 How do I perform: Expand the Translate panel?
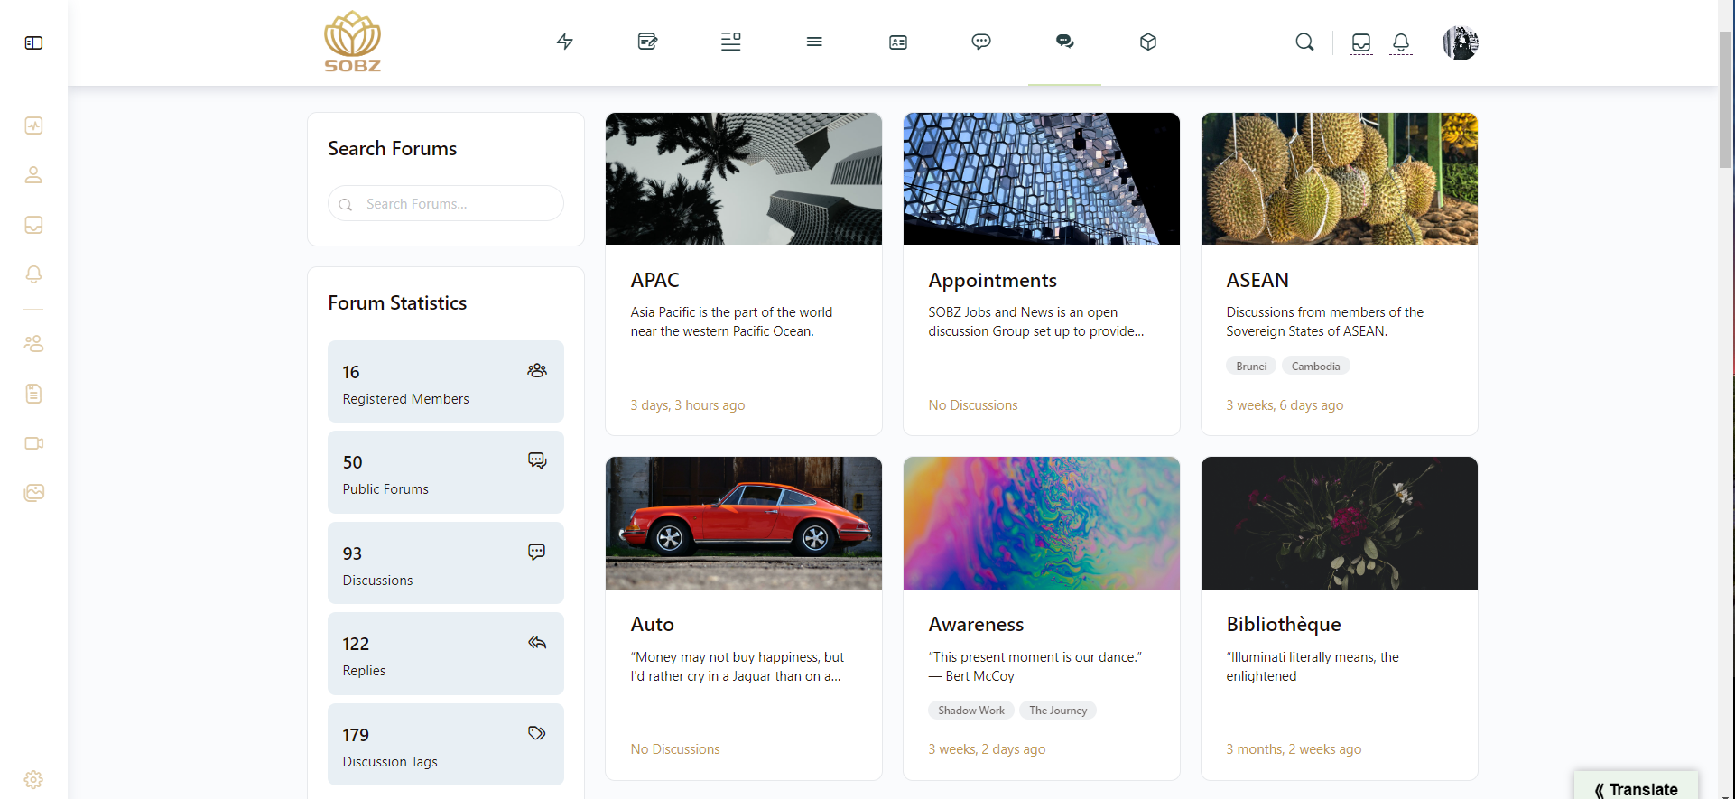tap(1635, 788)
